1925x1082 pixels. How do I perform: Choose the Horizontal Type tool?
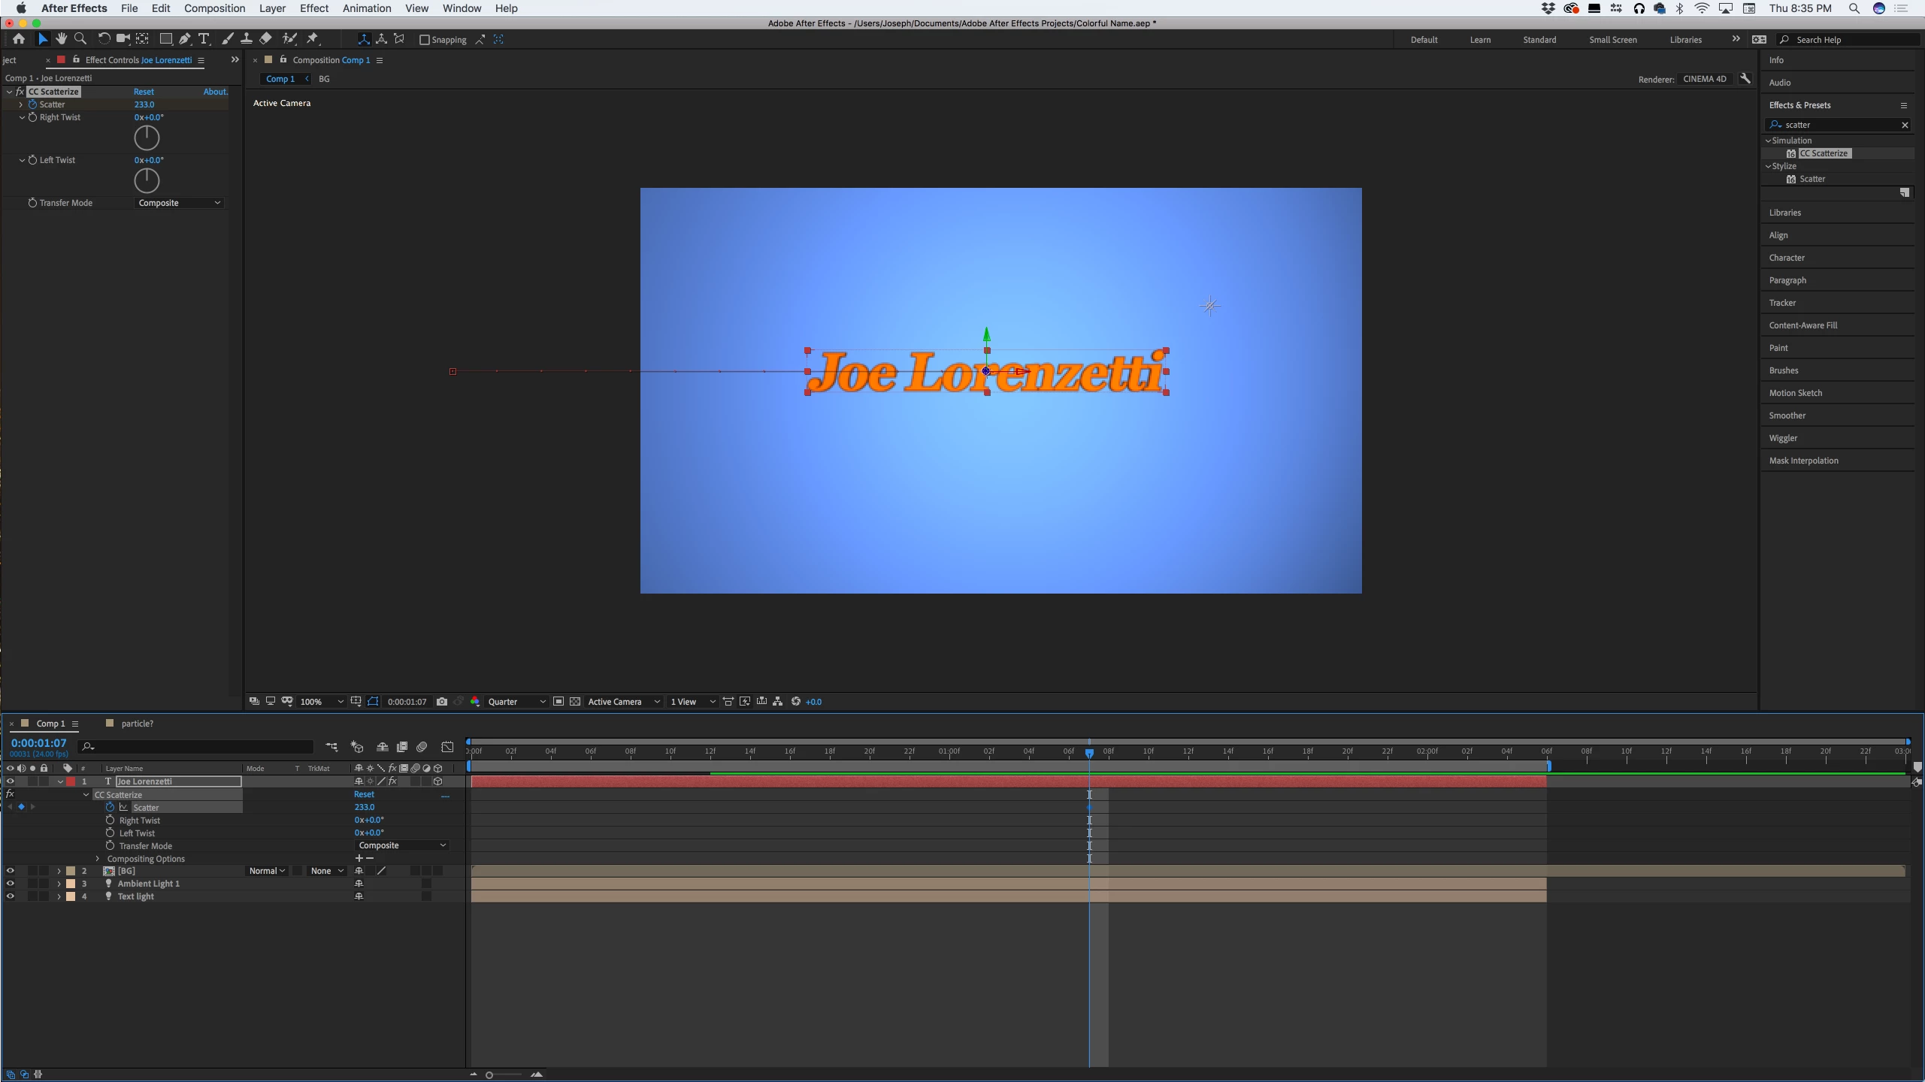[204, 39]
